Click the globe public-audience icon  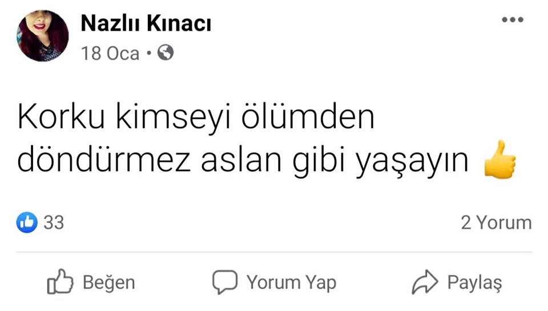click(x=166, y=52)
